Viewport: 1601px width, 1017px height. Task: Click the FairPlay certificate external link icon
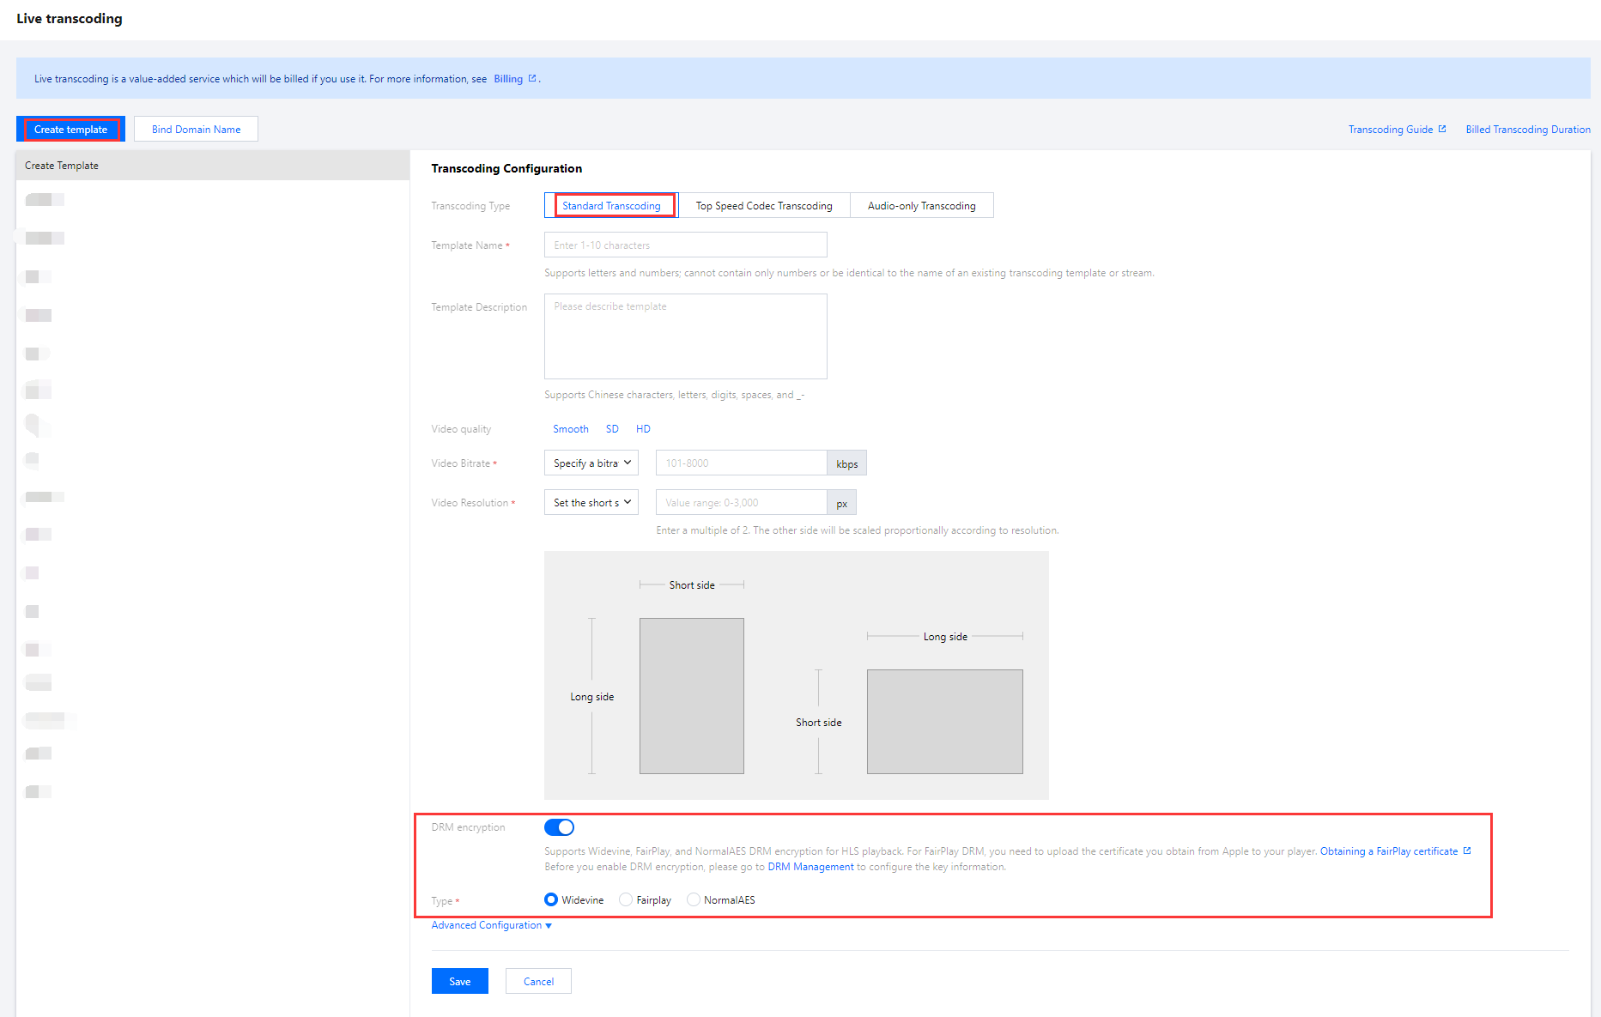1467,851
